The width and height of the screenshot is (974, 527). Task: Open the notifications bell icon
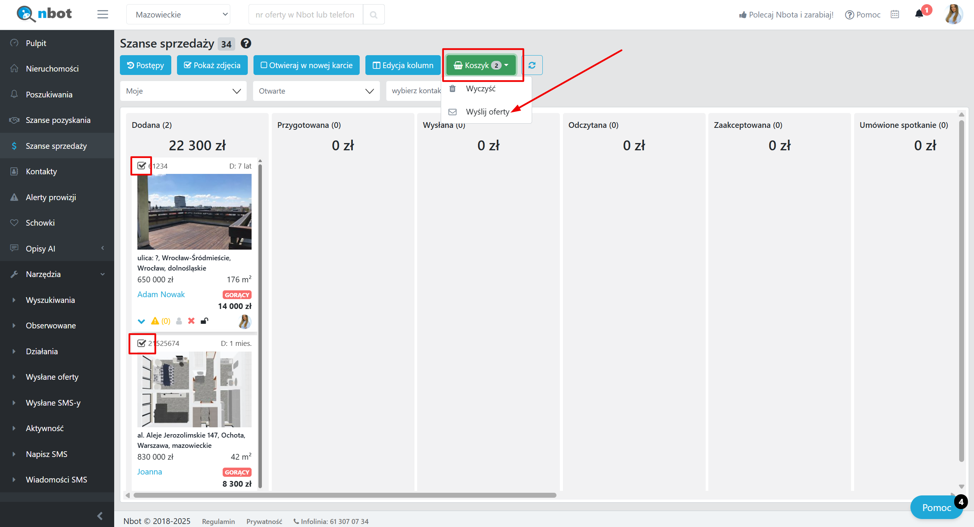919,14
